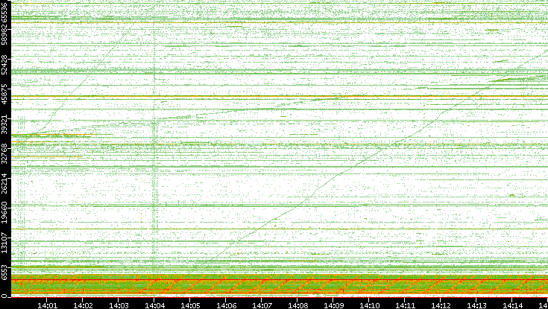Click the 14:09 time axis label
Viewport: 548px width, 309px height.
333,305
